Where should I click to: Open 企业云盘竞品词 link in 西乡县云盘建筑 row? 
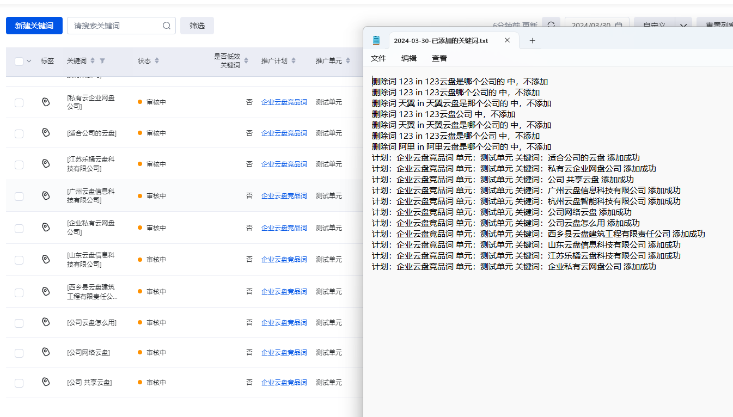point(284,291)
